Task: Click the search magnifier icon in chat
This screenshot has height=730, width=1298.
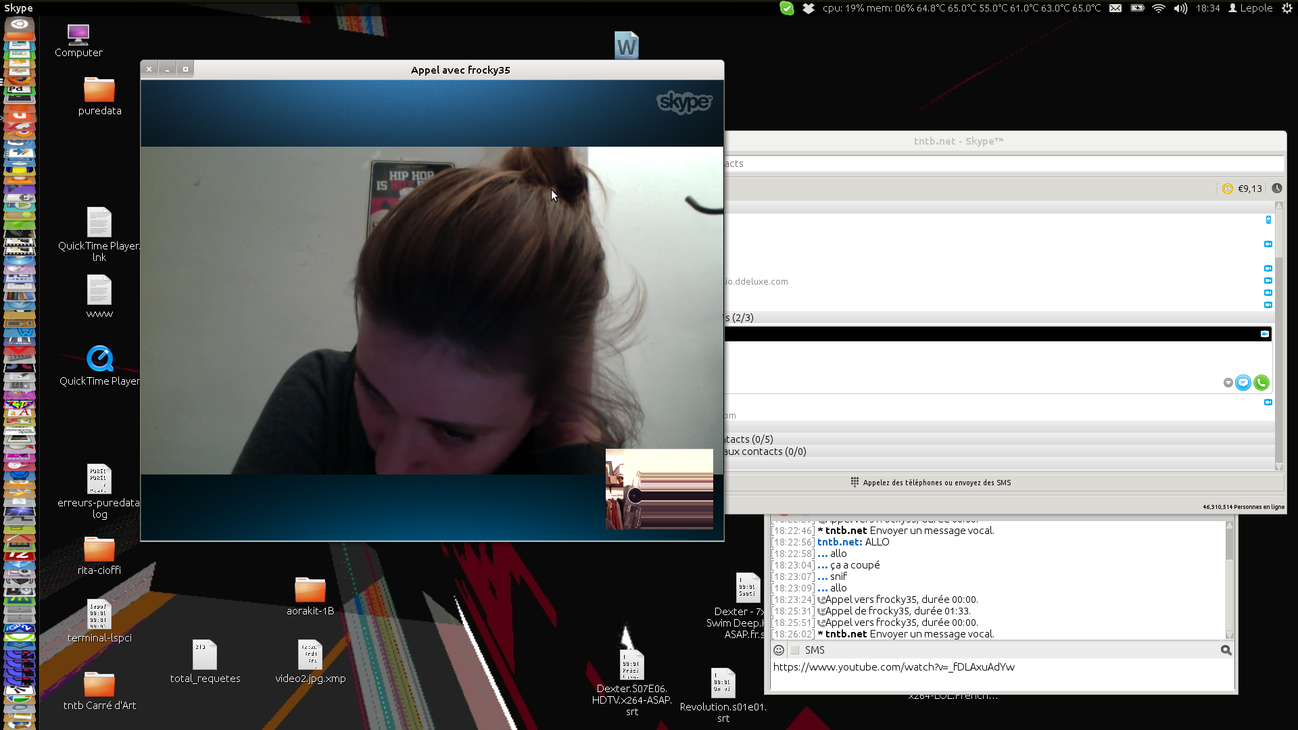Action: tap(1226, 650)
